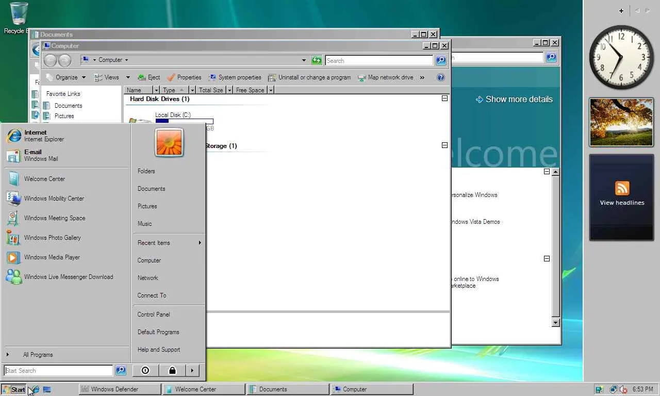Launch Windows Media Player

66,257
